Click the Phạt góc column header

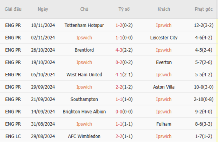(204, 9)
